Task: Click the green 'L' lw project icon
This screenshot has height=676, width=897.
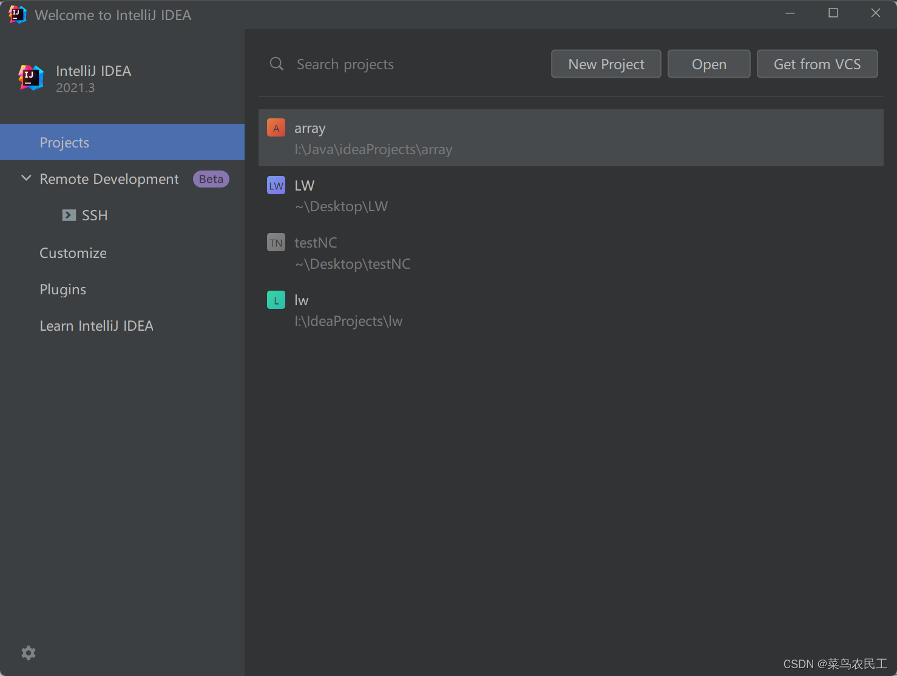Action: click(276, 300)
